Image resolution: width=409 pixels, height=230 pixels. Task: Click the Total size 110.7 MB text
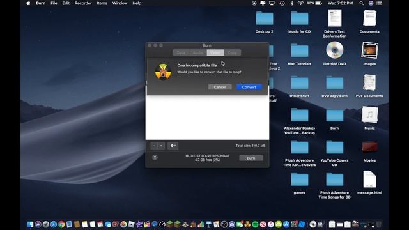251,146
